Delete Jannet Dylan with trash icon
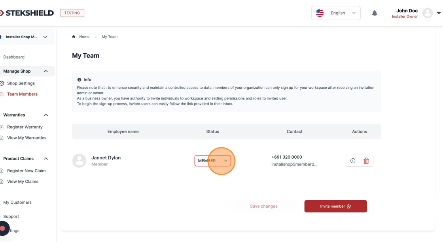This screenshot has width=443, height=242. [366, 161]
